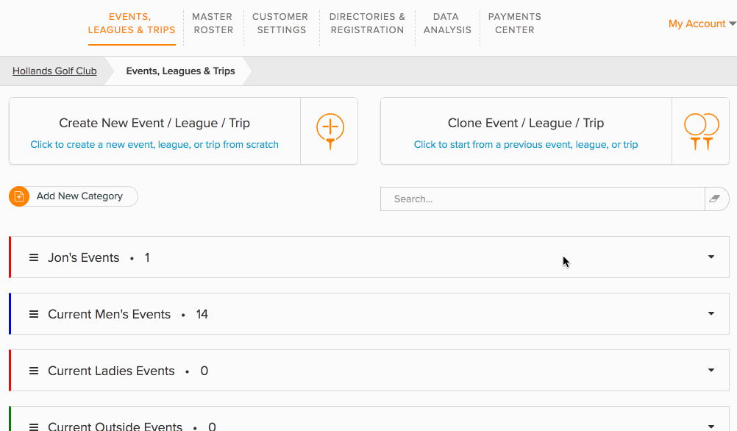The width and height of the screenshot is (737, 431).
Task: Expand the Current Outside Events arrow
Action: [711, 427]
